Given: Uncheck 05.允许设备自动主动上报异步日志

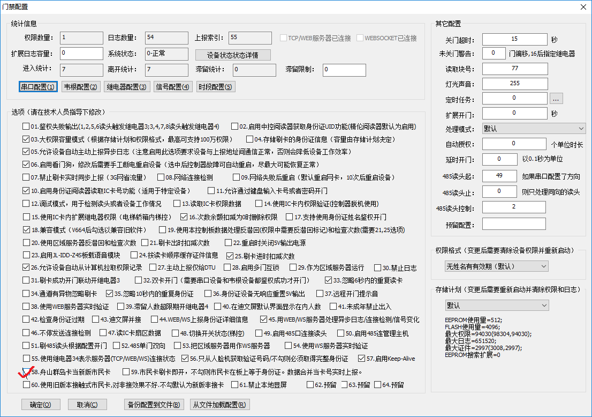Looking at the screenshot, I should click(x=26, y=152).
